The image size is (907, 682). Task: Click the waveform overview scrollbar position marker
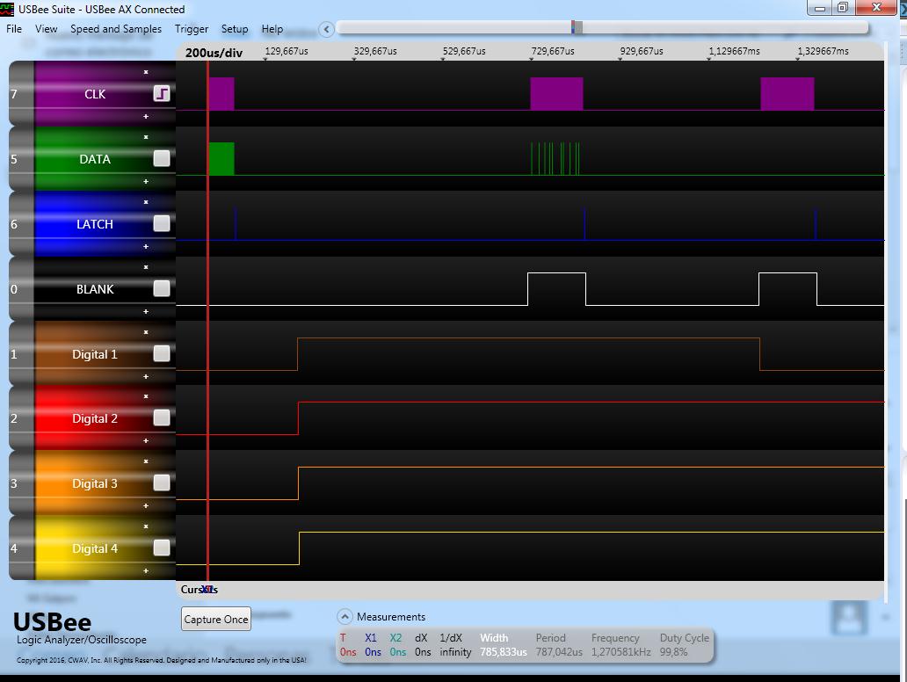(x=577, y=27)
